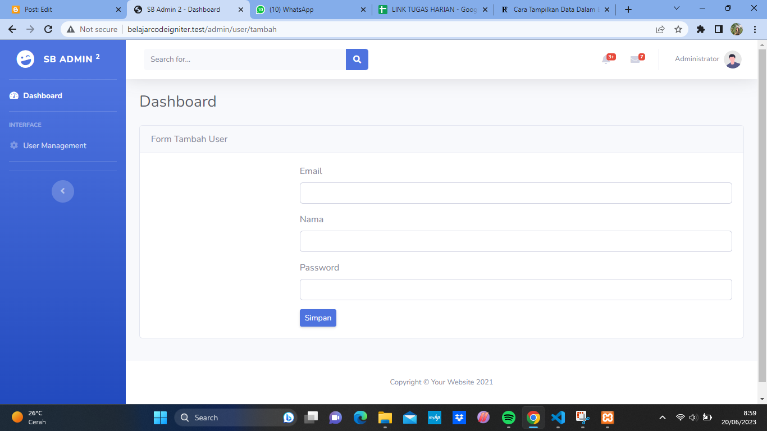Open the alerts bell notifications

click(606, 59)
